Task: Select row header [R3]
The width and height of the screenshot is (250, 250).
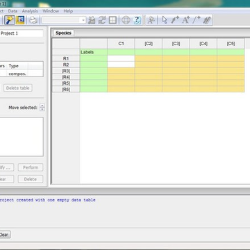Action: point(66,71)
